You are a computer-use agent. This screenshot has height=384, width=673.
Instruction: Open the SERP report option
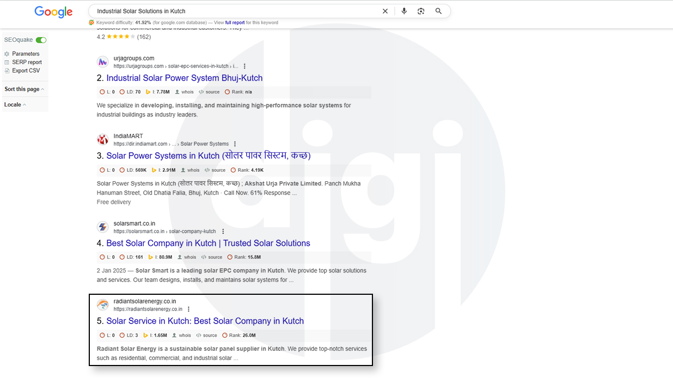[27, 62]
